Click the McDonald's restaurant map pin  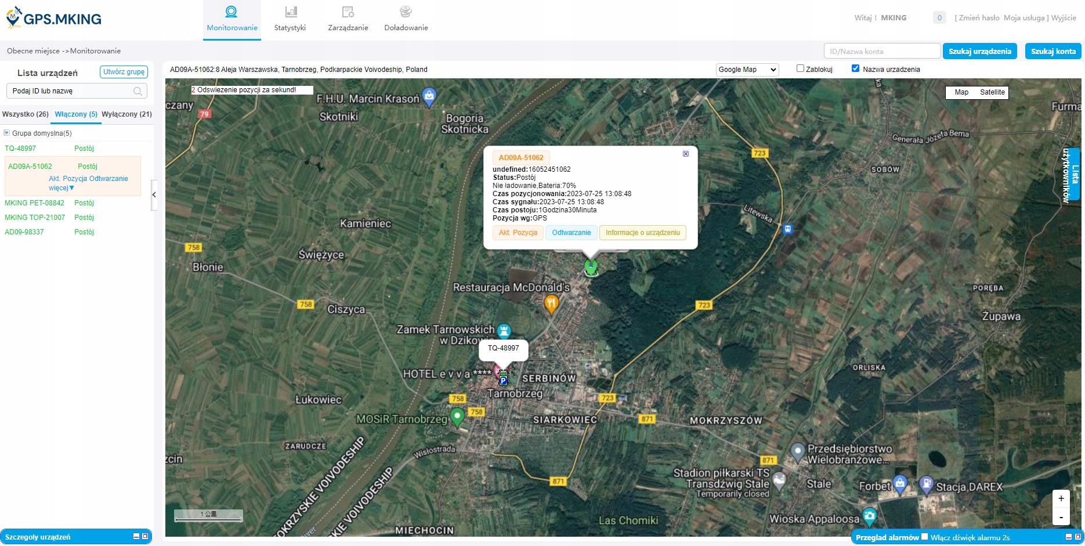551,303
